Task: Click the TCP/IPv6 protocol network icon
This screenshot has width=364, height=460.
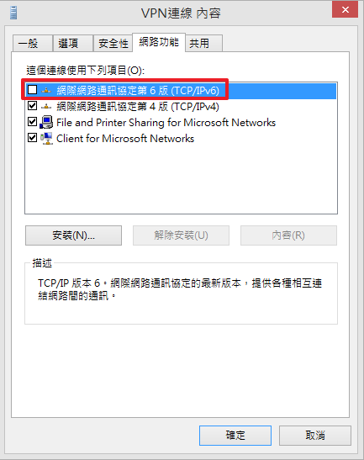Action: [46, 90]
